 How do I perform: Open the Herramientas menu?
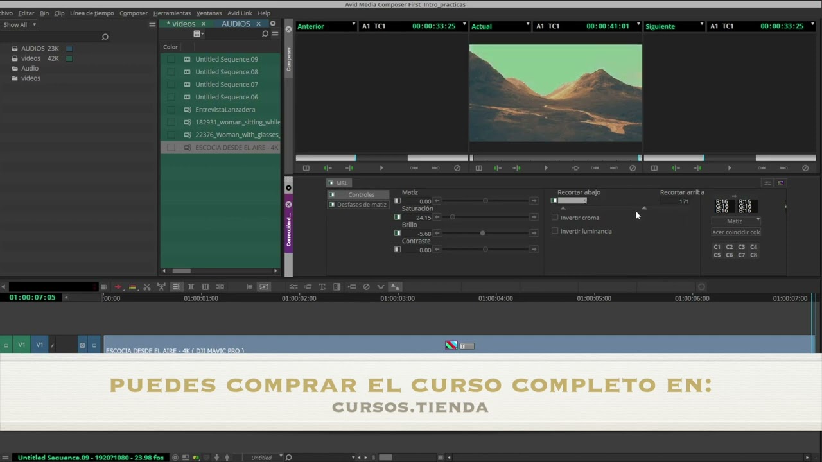[x=172, y=13]
